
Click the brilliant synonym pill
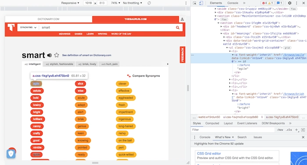tap(38, 119)
